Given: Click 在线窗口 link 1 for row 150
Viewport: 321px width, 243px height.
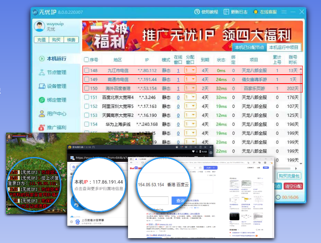Looking at the screenshot, I should (x=178, y=88).
